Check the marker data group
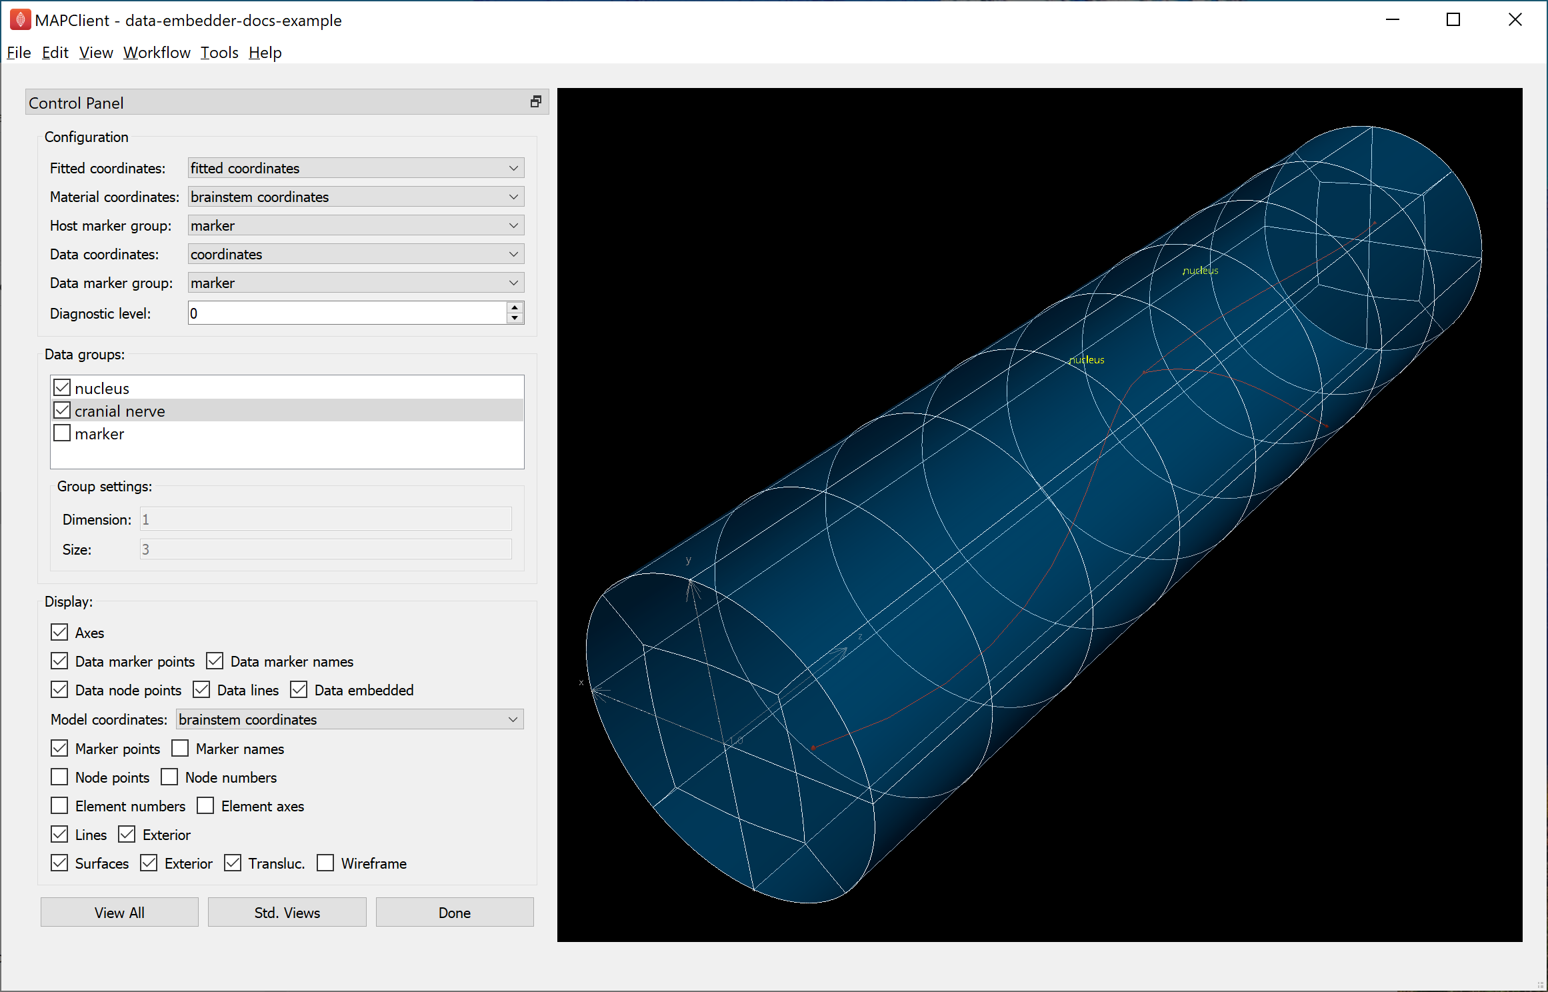The image size is (1548, 992). [62, 433]
